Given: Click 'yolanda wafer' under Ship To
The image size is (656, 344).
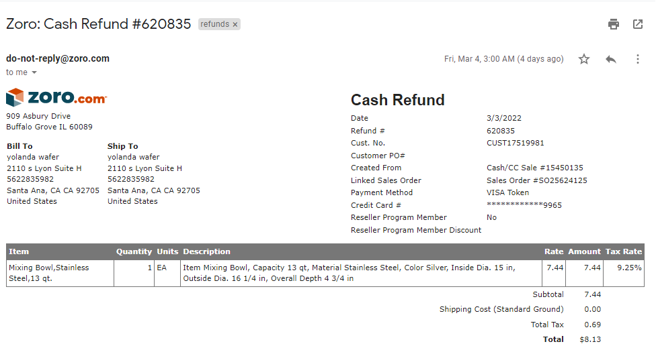Looking at the screenshot, I should coord(134,157).
